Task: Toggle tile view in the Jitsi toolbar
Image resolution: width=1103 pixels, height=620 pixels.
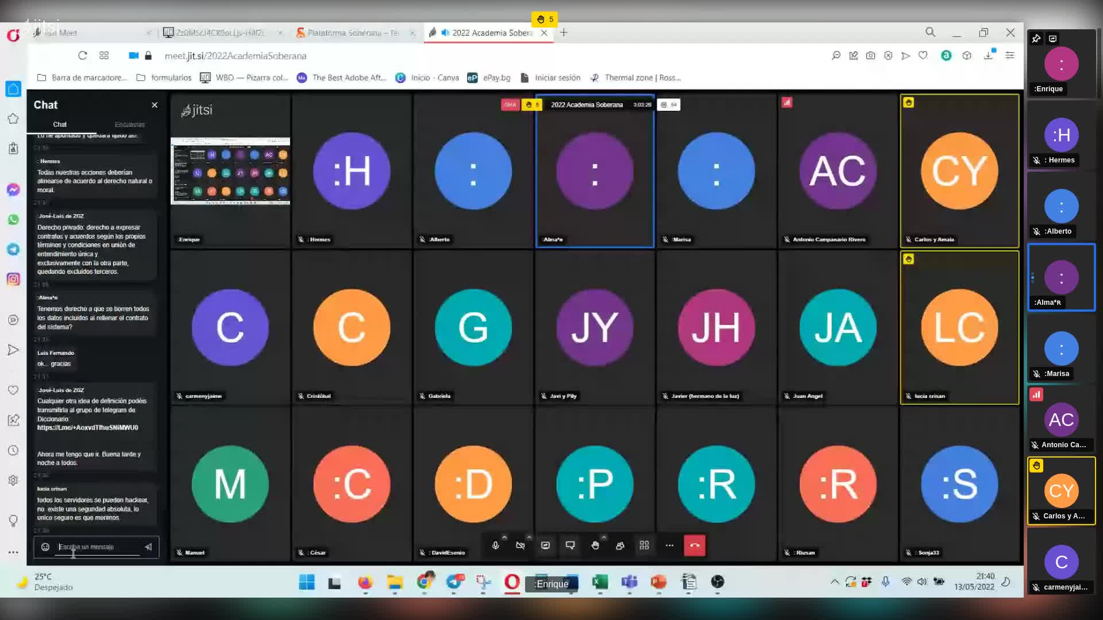Action: (645, 545)
